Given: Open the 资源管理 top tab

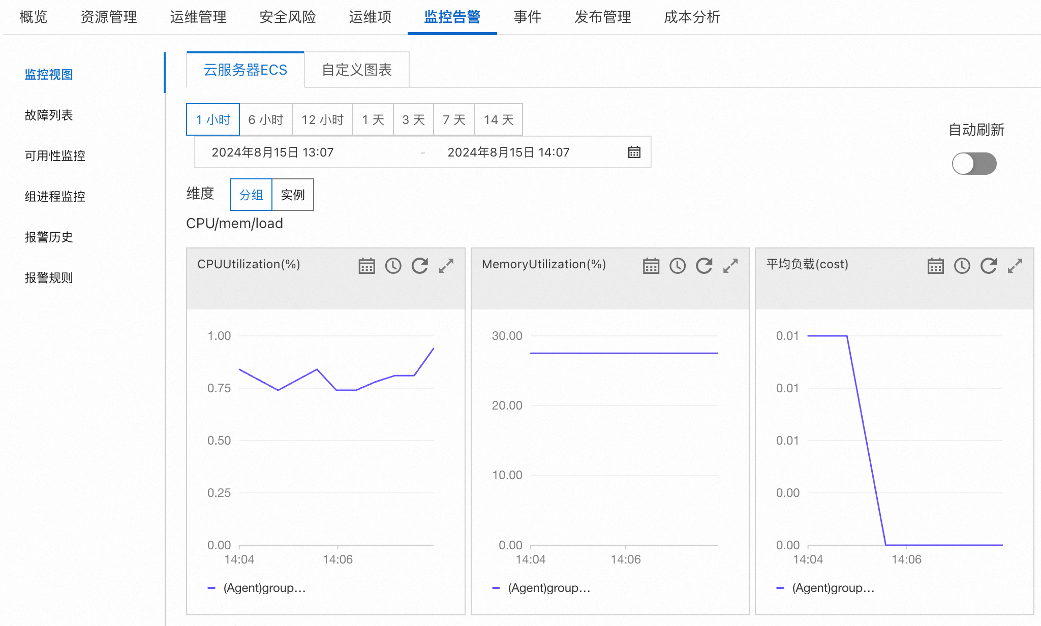Looking at the screenshot, I should 109,17.
